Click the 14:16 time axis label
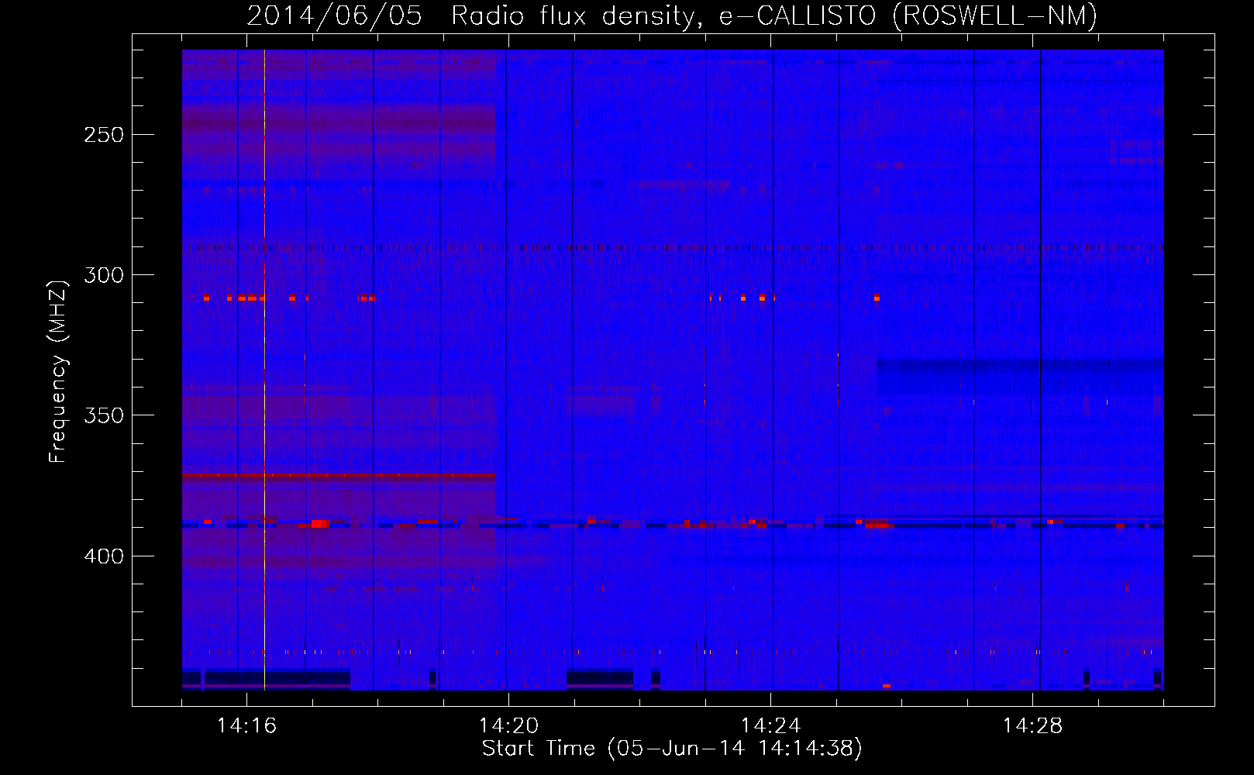The width and height of the screenshot is (1254, 775). (x=246, y=725)
